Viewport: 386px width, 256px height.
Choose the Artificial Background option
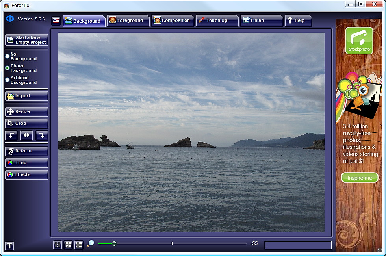click(x=21, y=80)
